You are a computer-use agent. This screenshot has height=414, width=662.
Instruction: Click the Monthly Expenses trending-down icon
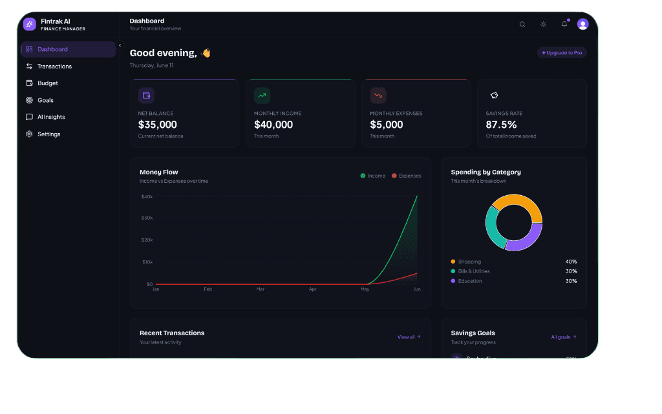(378, 96)
